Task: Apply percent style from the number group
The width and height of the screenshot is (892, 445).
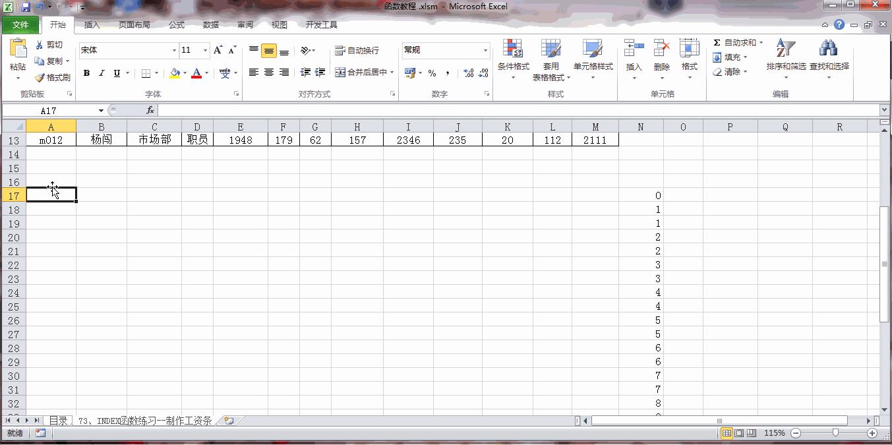Action: (432, 73)
